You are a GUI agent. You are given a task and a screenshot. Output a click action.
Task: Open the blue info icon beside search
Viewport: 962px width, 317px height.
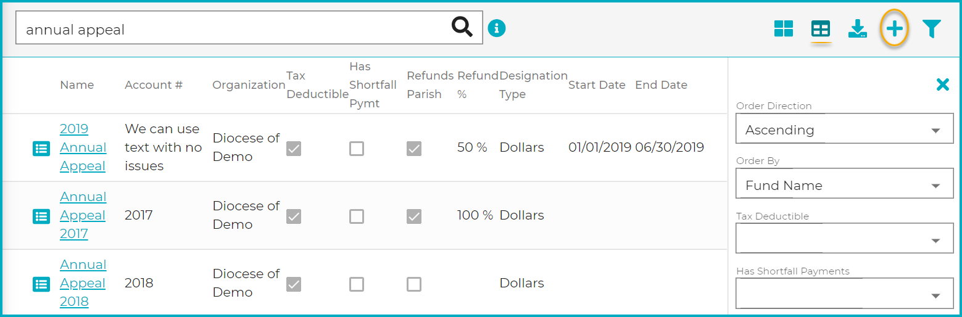click(497, 28)
